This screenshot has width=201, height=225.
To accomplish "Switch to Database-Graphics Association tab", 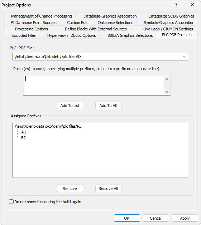I will click(x=108, y=16).
